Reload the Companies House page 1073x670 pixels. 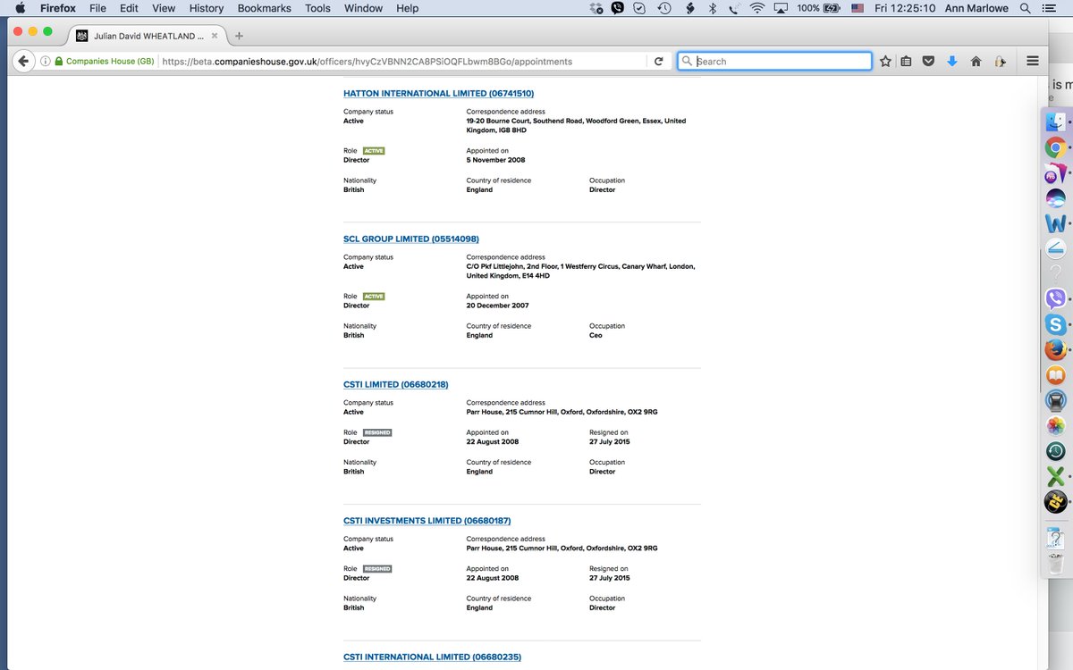[659, 62]
